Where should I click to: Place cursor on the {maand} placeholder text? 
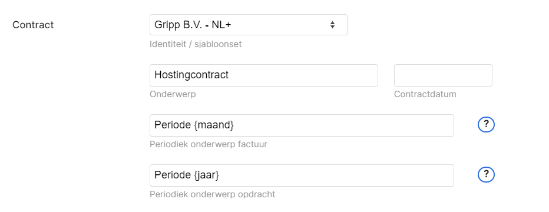(214, 125)
